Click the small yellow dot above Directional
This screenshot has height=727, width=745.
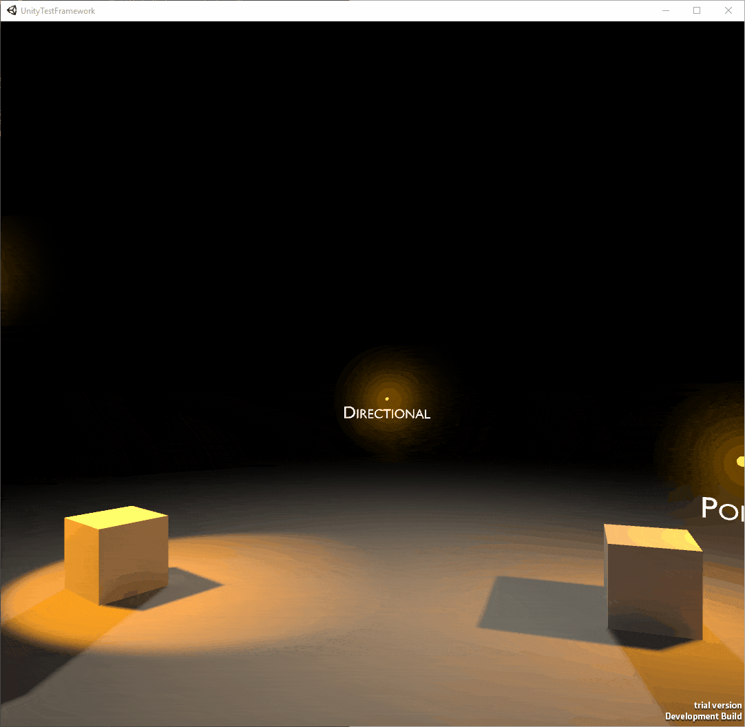pos(387,399)
